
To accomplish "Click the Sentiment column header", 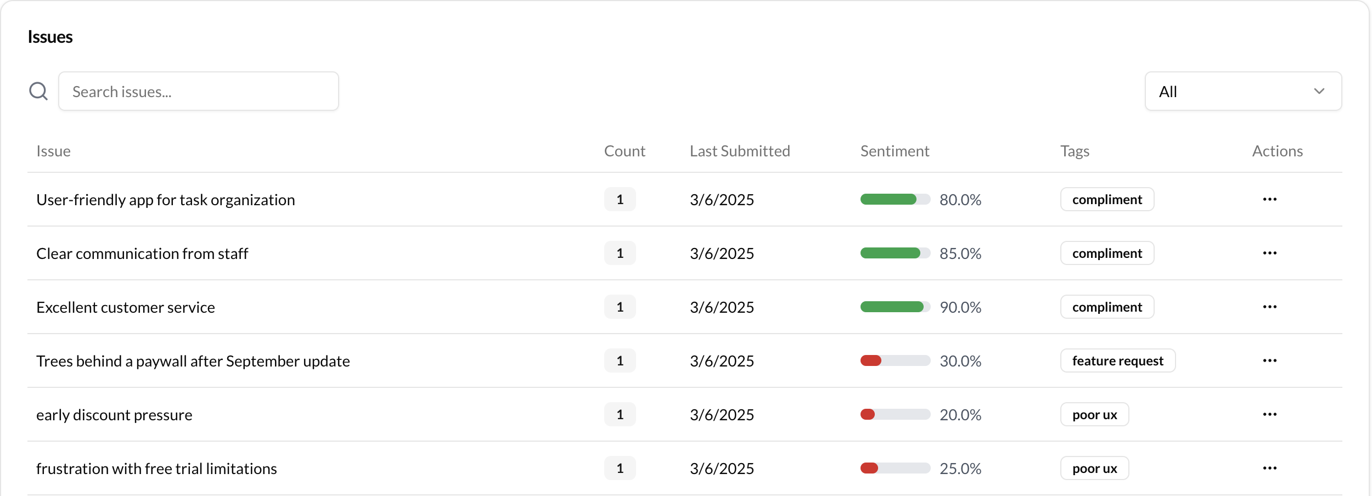I will 895,151.
